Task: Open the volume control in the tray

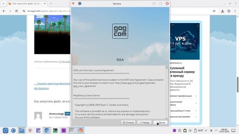Action: (x=190, y=131)
